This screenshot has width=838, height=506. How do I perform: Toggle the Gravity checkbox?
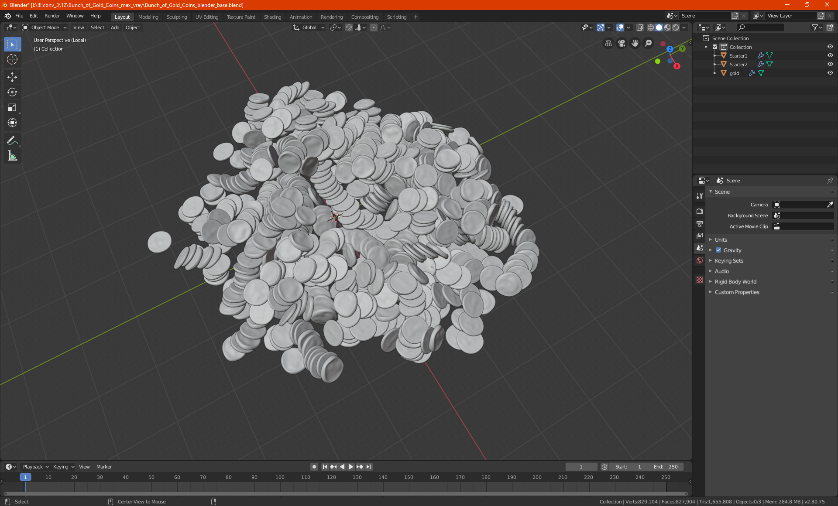718,250
